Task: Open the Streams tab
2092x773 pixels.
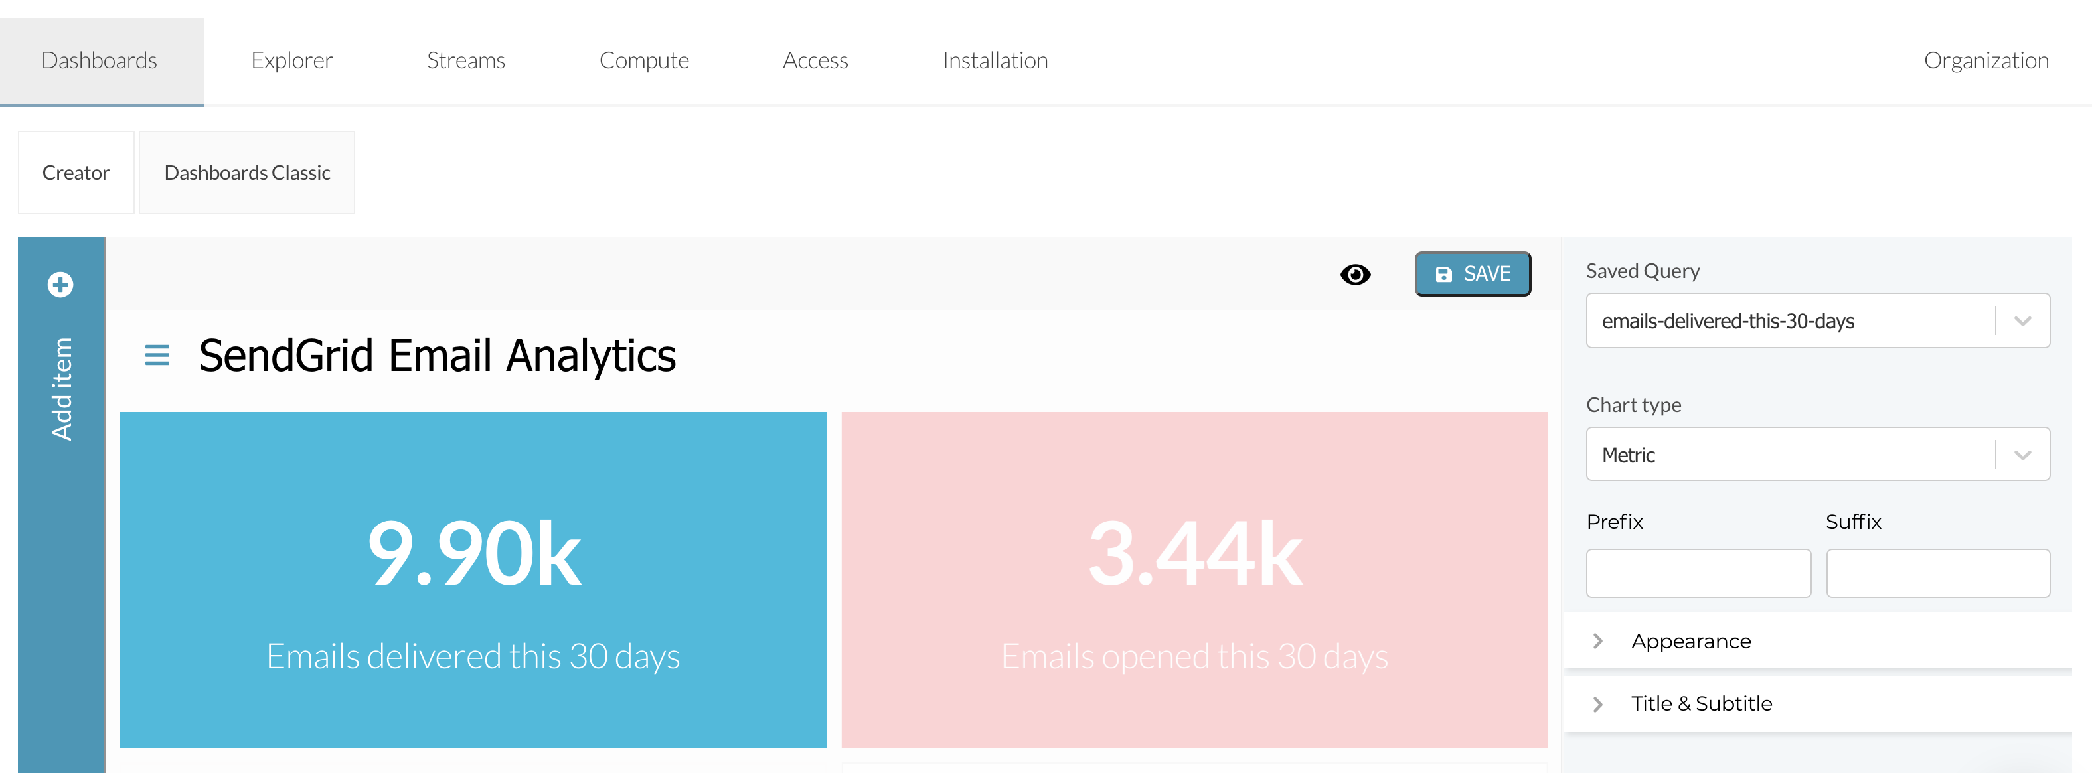Action: tap(465, 61)
